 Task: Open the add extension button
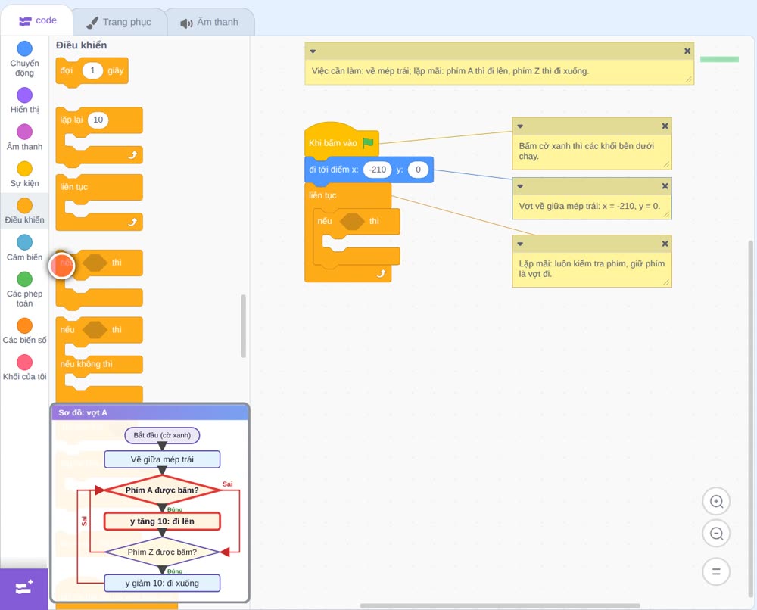tap(24, 588)
